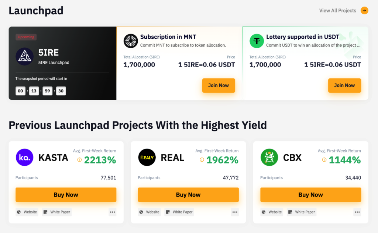Visit the REAL project Website
378x233 pixels.
[150, 212]
